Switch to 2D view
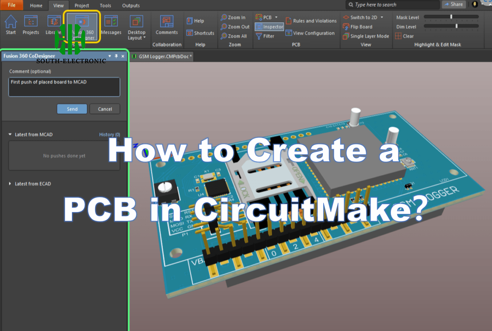 [x=360, y=18]
